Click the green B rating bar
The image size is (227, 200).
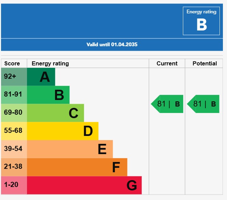click(x=48, y=95)
